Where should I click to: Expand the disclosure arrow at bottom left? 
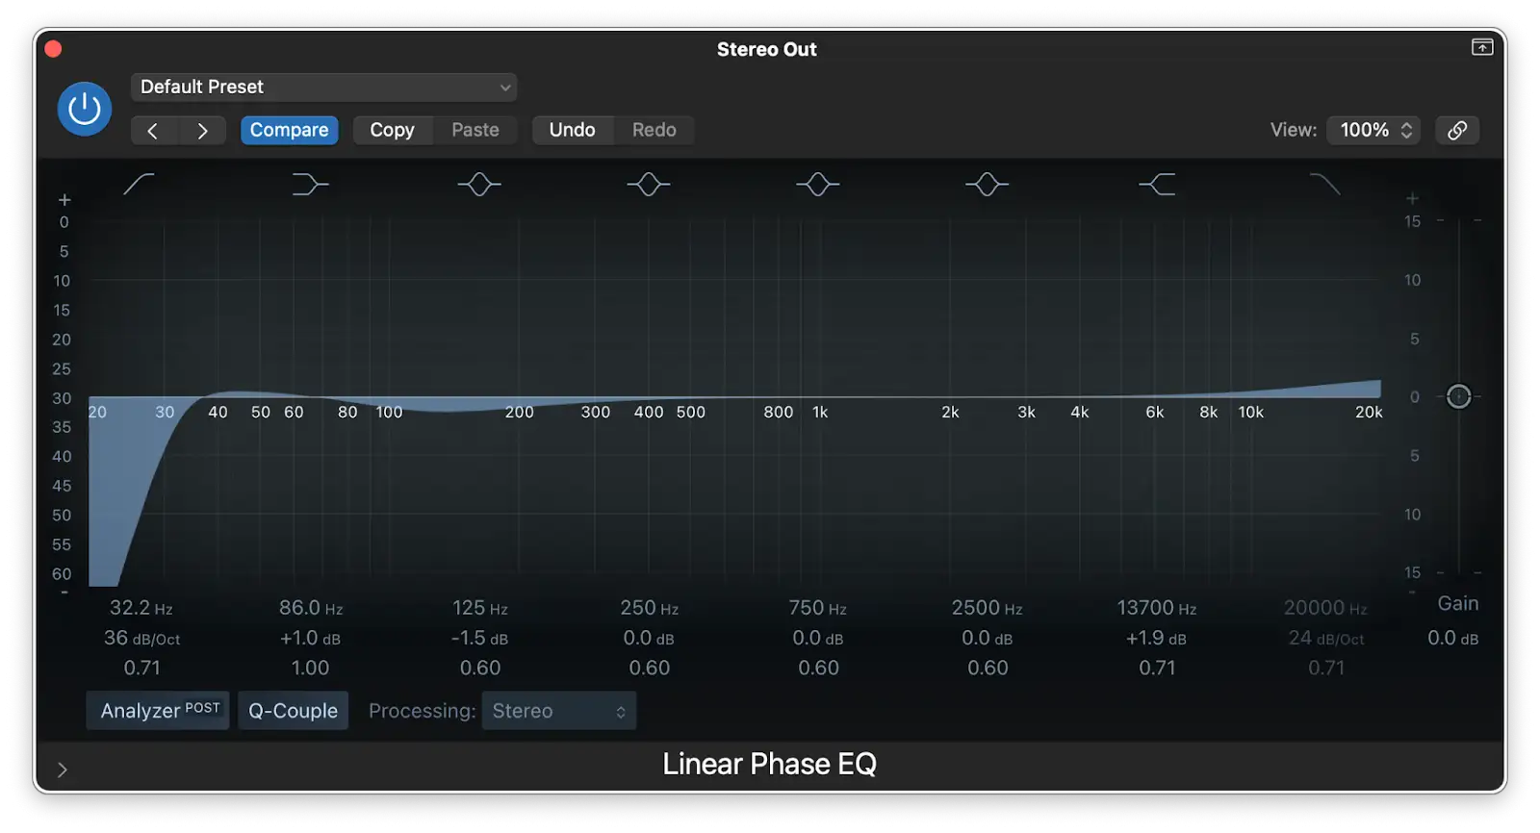tap(63, 770)
